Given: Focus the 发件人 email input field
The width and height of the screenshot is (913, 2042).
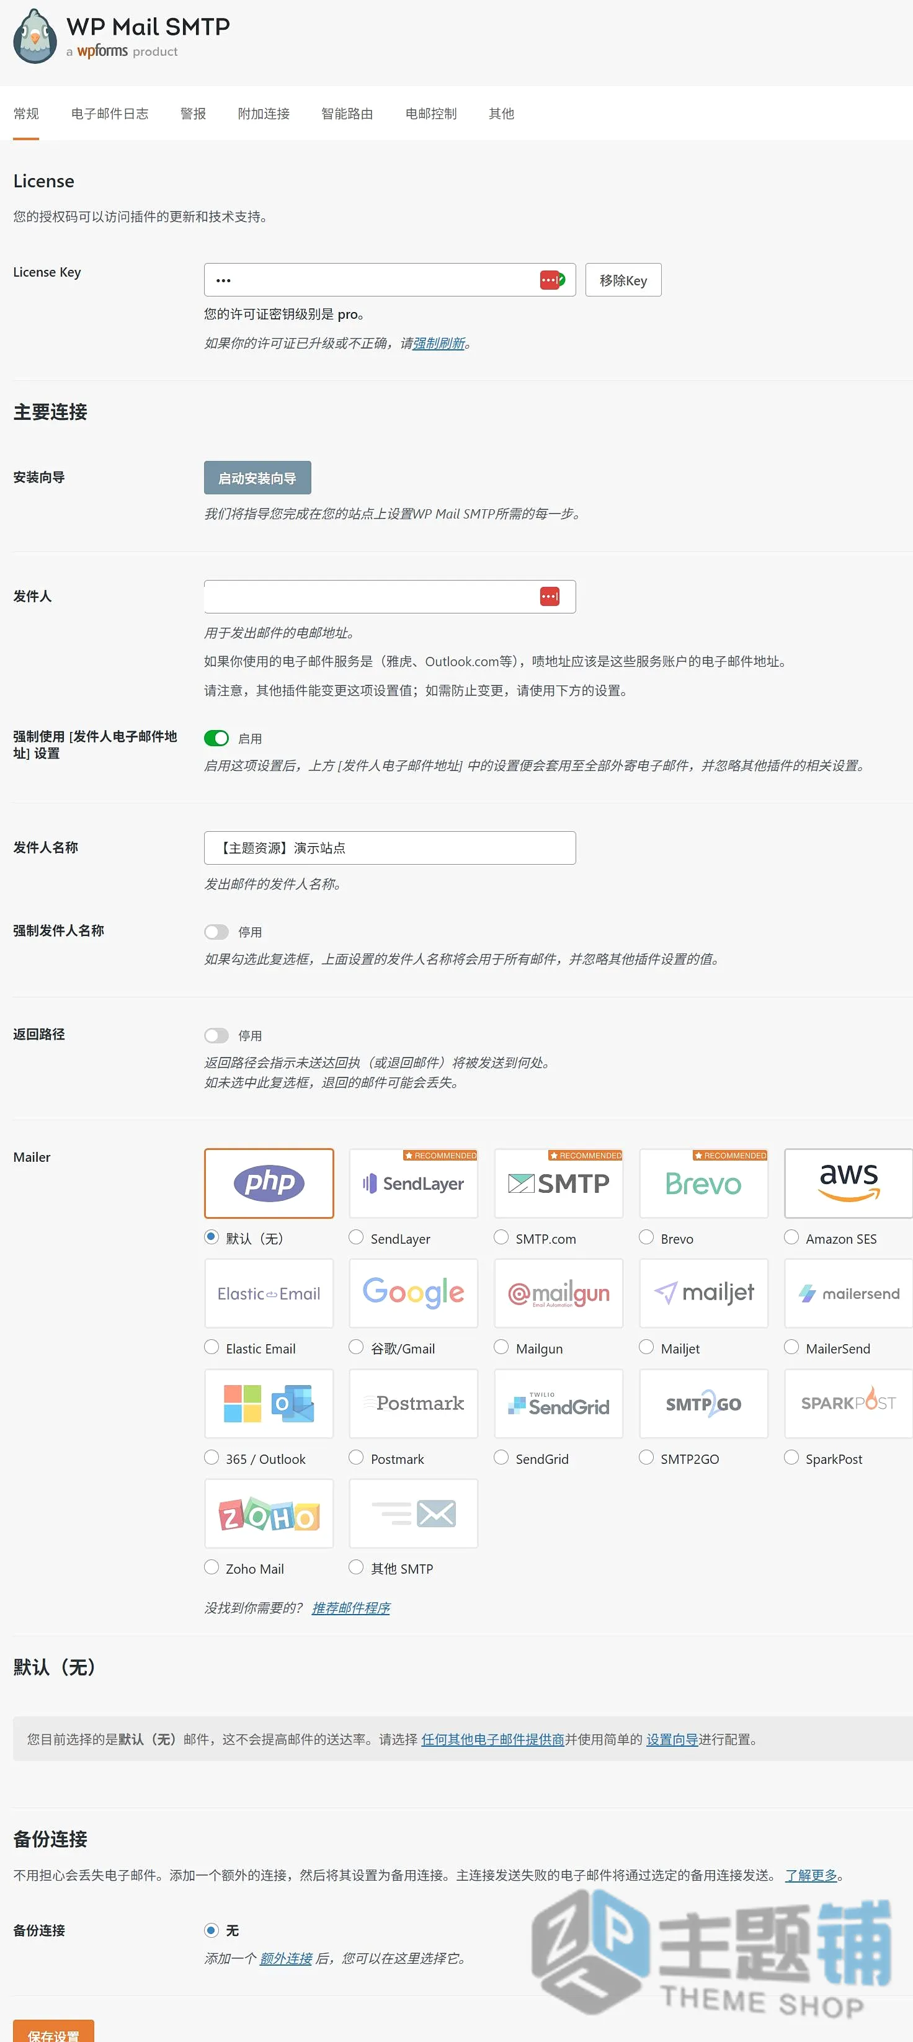Looking at the screenshot, I should [x=390, y=596].
